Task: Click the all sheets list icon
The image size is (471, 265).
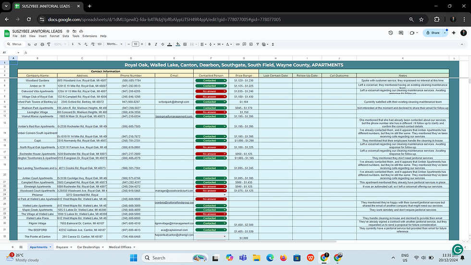Action: coord(21,247)
